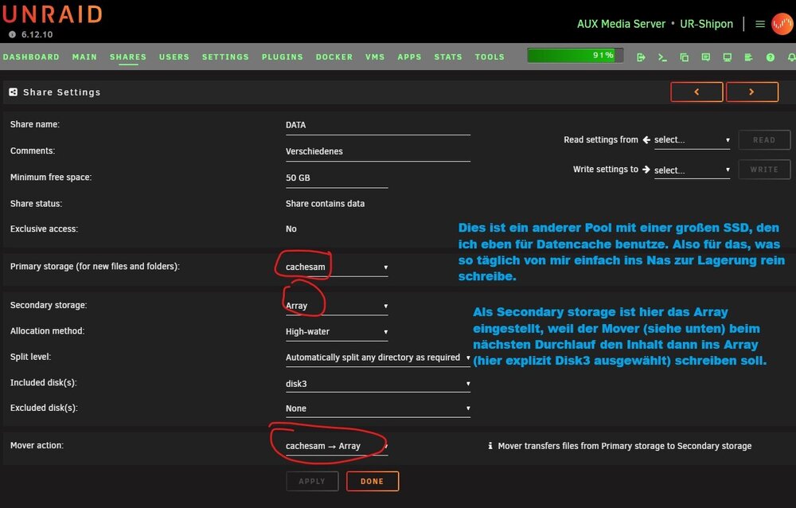Click the version info icon beside 6.12.10
Screen dimensions: 796x508
(x=12, y=34)
